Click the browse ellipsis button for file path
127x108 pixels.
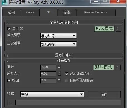click(x=11, y=102)
